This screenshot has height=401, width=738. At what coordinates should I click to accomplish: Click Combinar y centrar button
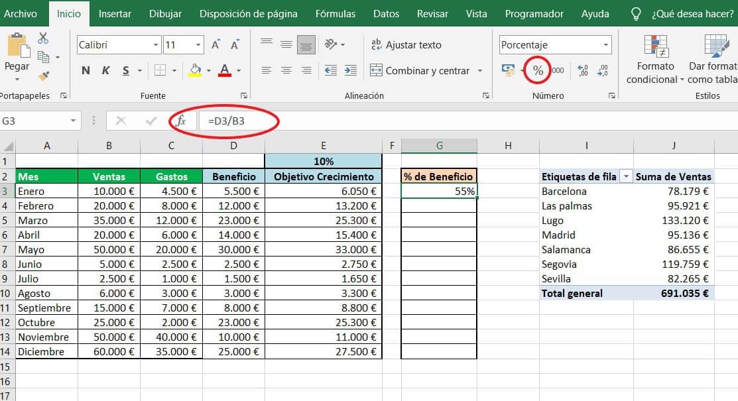pyautogui.click(x=419, y=71)
